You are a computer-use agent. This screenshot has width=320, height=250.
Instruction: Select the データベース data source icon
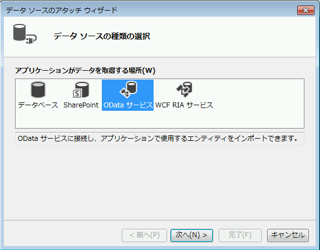[38, 90]
